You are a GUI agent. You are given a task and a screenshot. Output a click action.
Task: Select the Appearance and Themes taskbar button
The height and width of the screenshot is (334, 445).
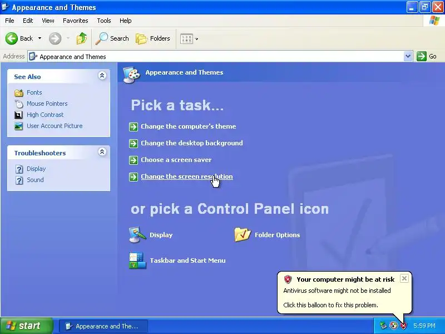103,326
